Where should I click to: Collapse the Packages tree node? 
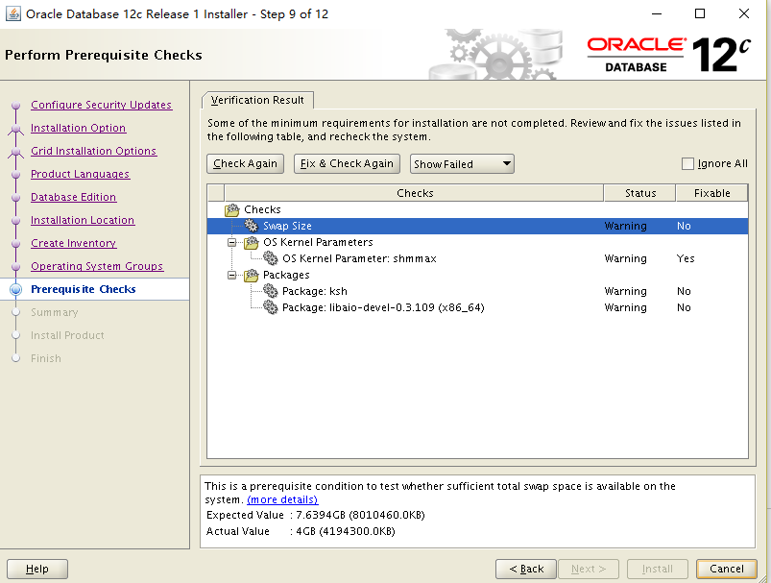(x=231, y=275)
